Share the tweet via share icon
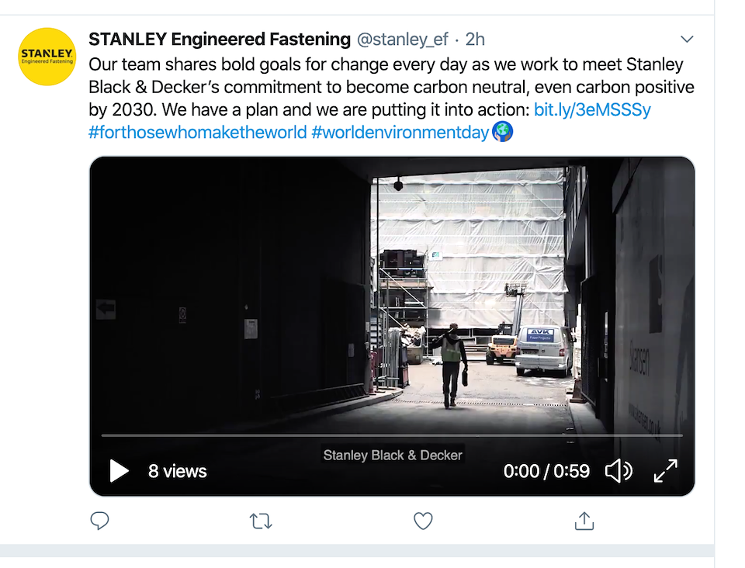This screenshot has width=745, height=568. click(x=584, y=521)
